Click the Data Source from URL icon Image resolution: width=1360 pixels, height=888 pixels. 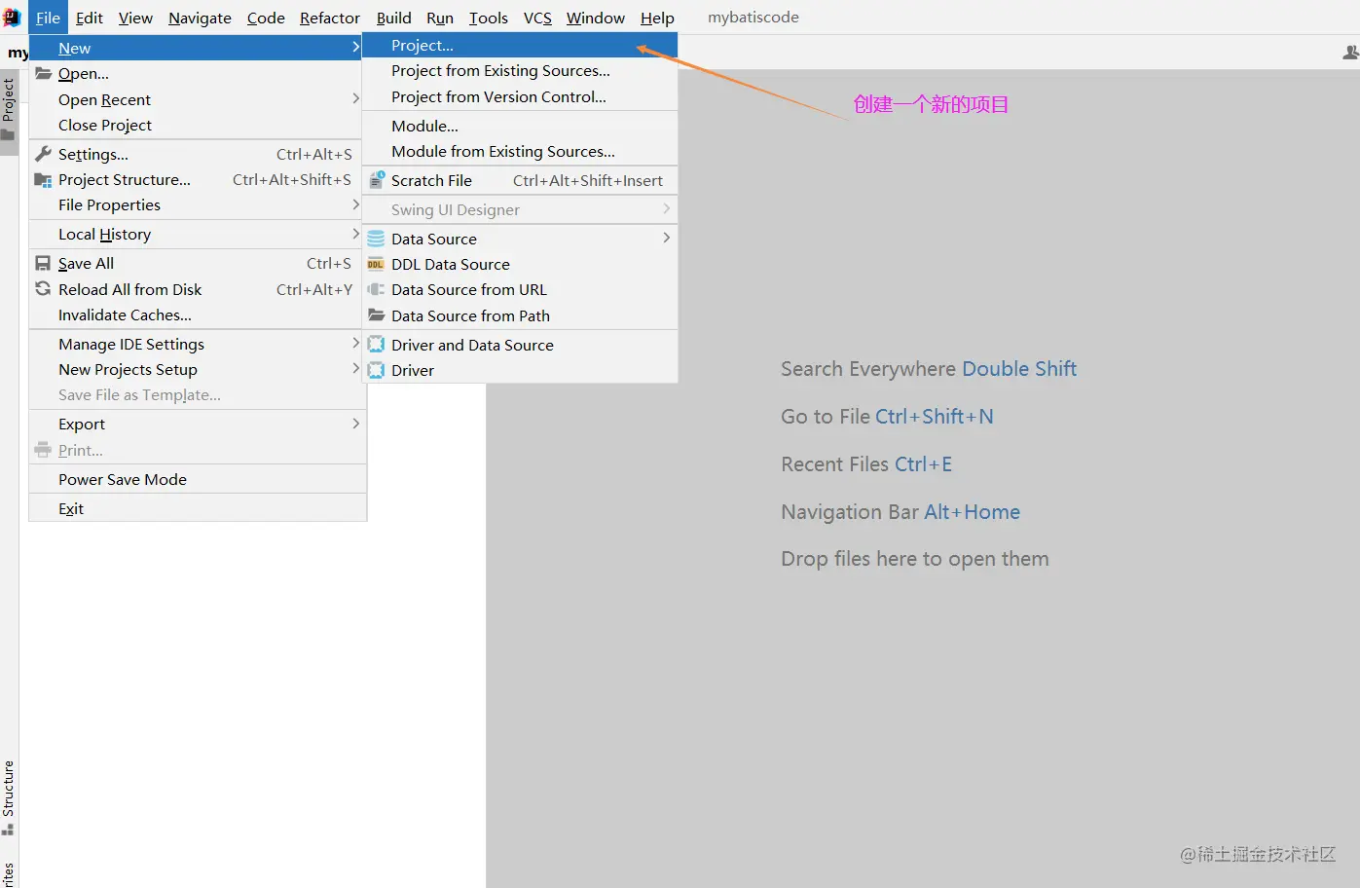coord(376,289)
